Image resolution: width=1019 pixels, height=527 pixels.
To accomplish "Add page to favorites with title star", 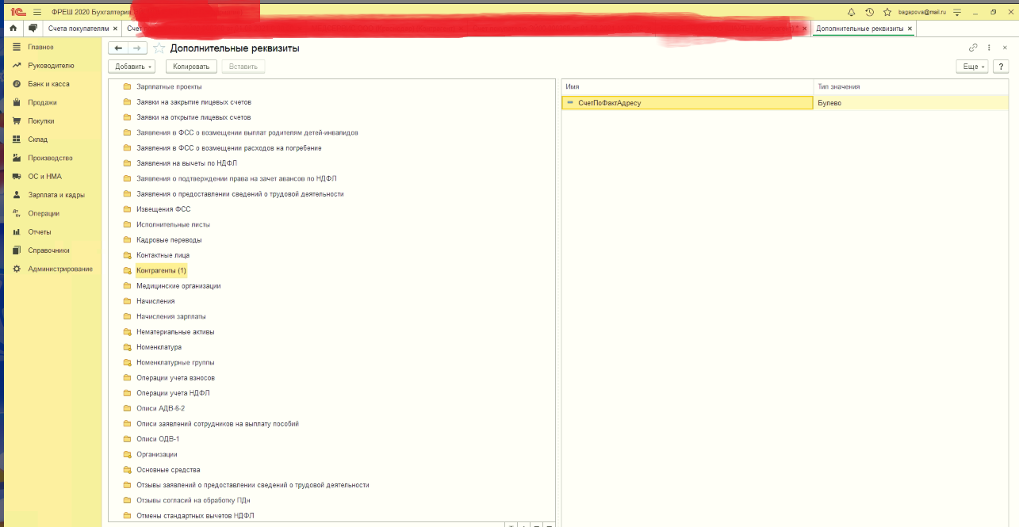I will [x=159, y=48].
